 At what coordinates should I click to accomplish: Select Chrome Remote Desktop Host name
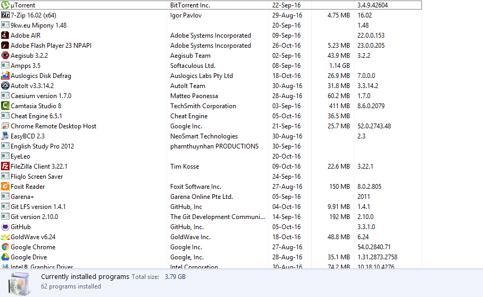[53, 126]
